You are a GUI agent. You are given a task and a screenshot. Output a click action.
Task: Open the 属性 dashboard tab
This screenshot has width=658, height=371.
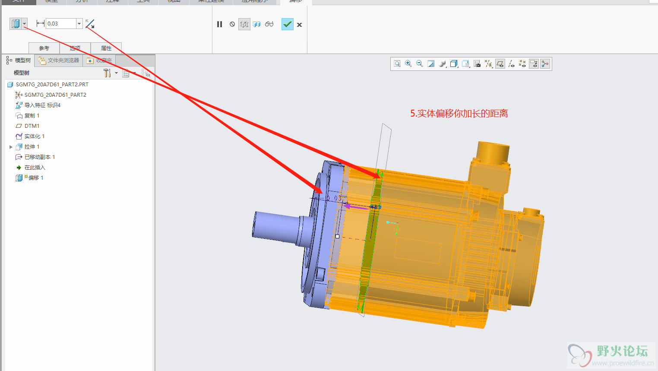(106, 48)
